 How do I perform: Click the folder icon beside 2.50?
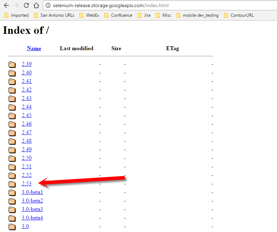click(12, 158)
